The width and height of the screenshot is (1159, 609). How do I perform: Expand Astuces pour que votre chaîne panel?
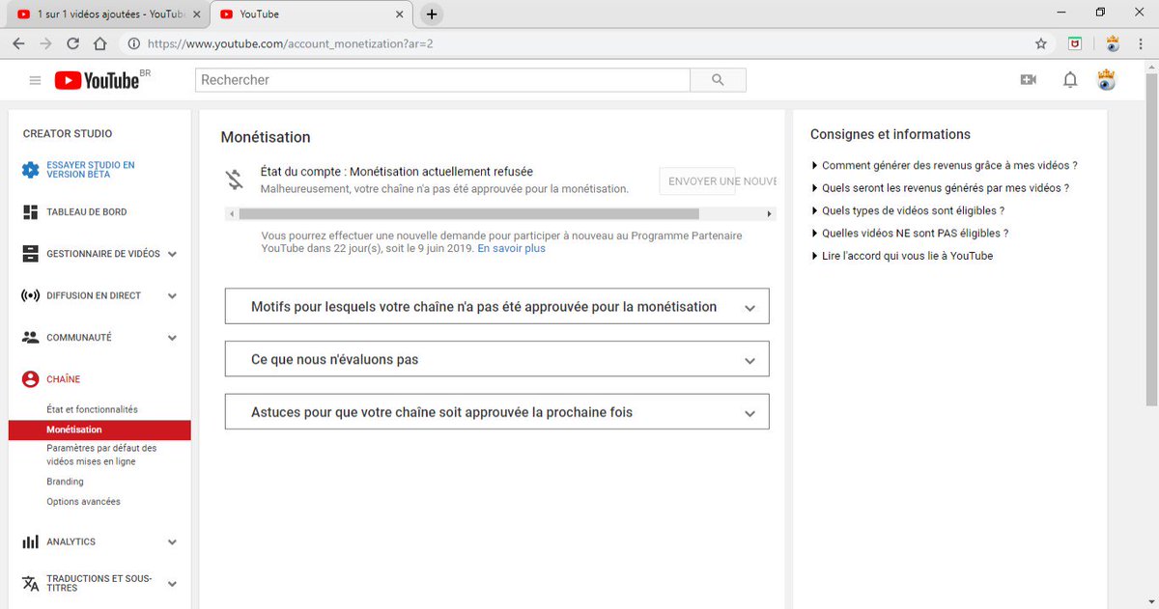tap(496, 412)
